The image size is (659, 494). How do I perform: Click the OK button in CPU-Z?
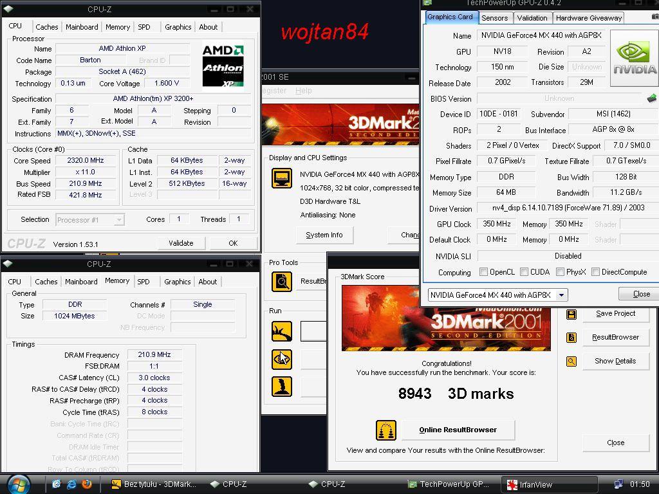click(233, 242)
